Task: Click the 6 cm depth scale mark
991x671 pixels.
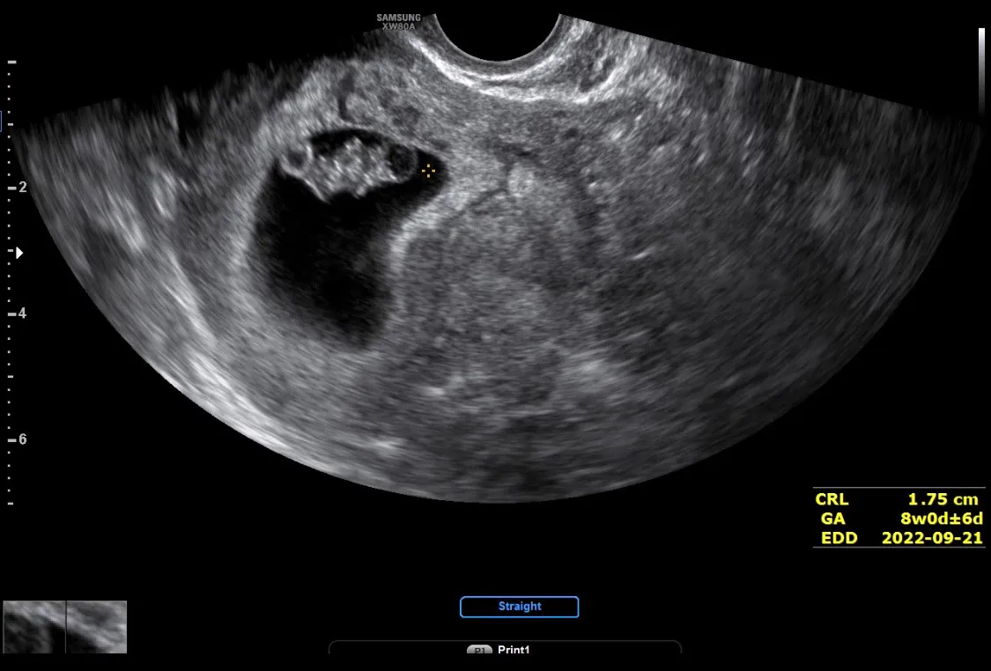Action: pos(18,439)
